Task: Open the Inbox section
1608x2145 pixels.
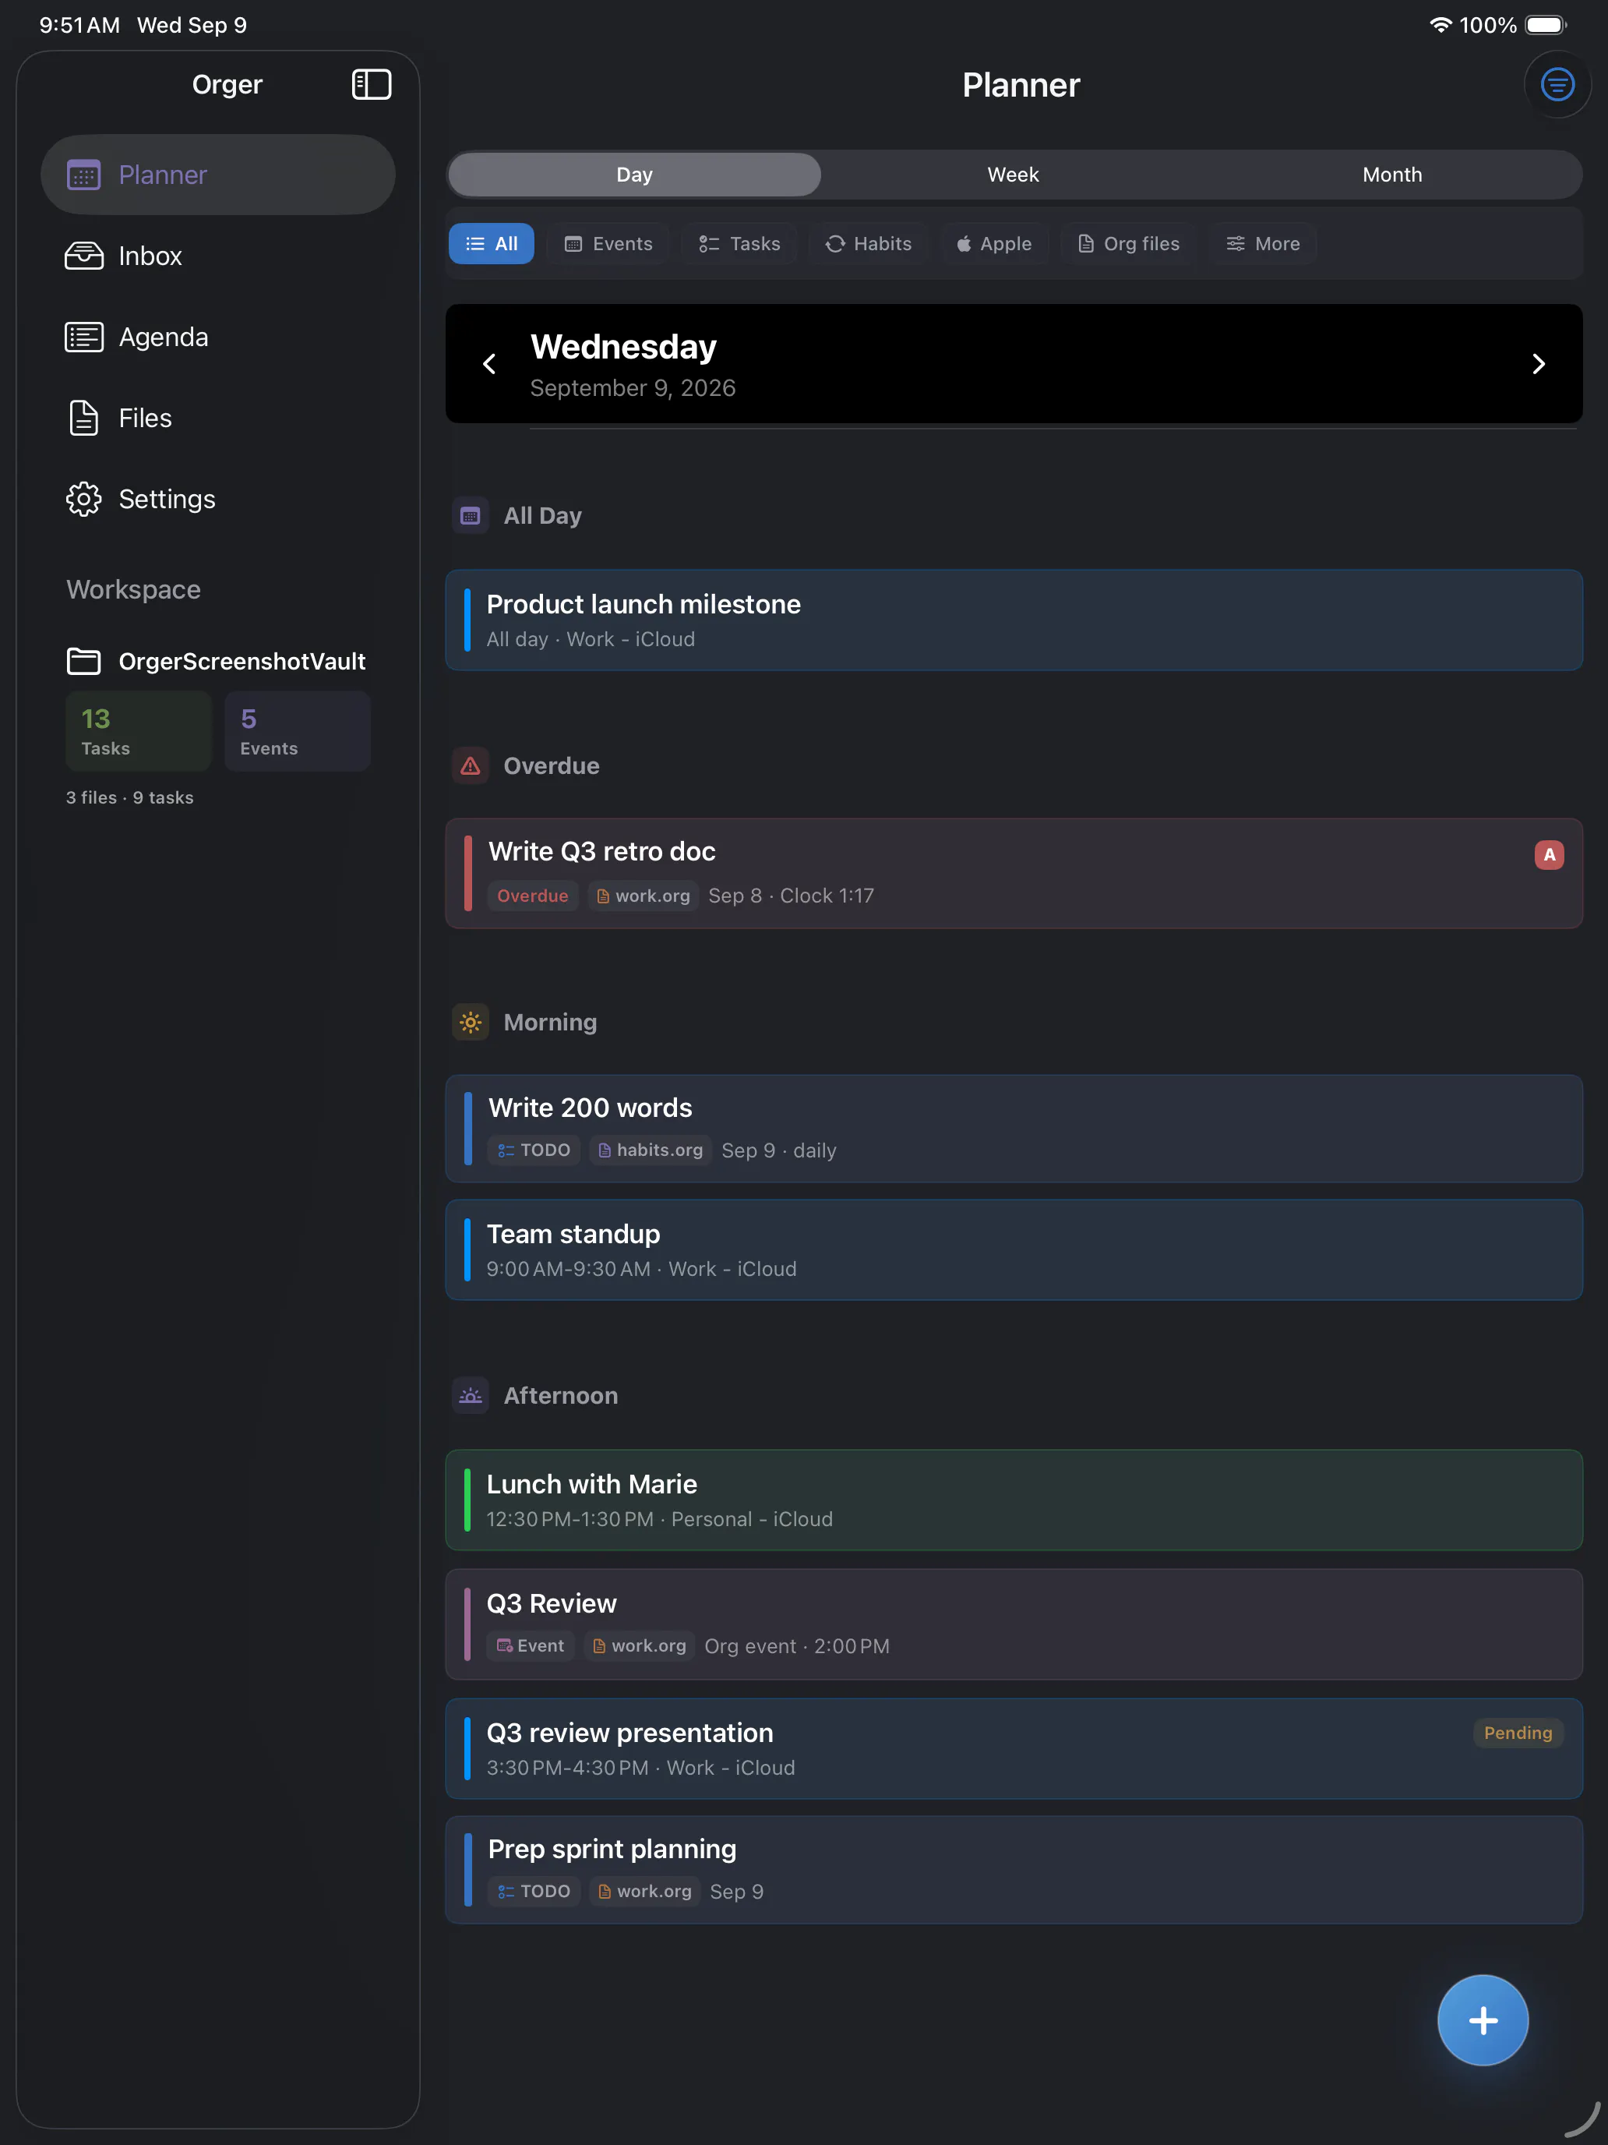Action: click(218, 256)
